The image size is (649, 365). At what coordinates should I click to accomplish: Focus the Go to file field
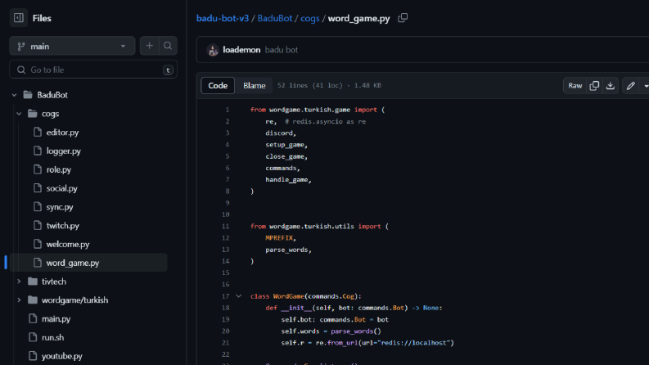click(93, 70)
